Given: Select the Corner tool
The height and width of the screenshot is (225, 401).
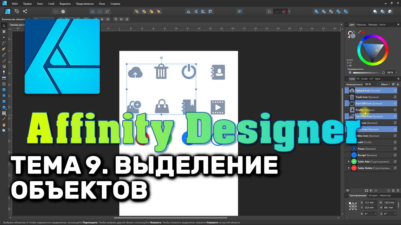Looking at the screenshot, I should (4, 43).
